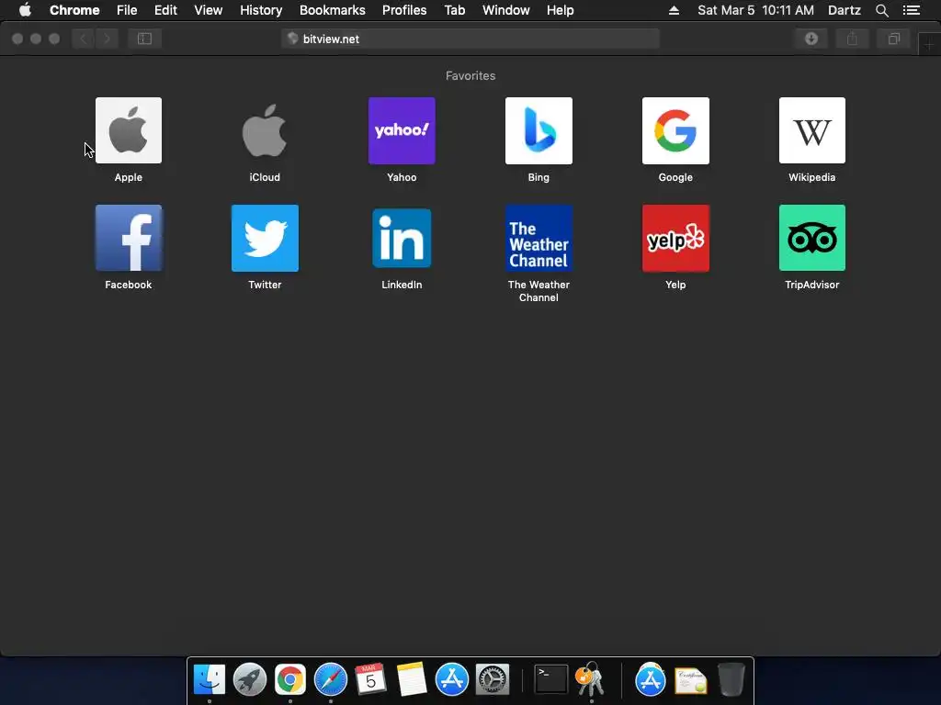
Task: Go forward using the forward arrow
Action: click(107, 39)
